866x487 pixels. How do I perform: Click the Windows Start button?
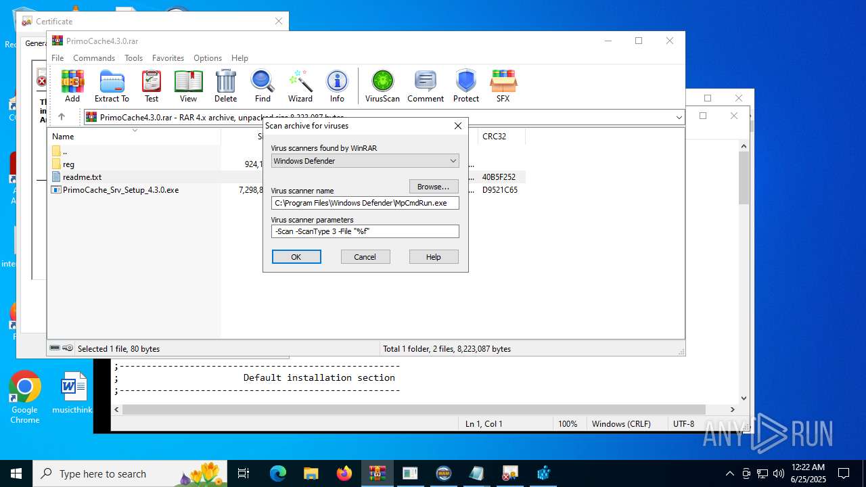[x=16, y=473]
